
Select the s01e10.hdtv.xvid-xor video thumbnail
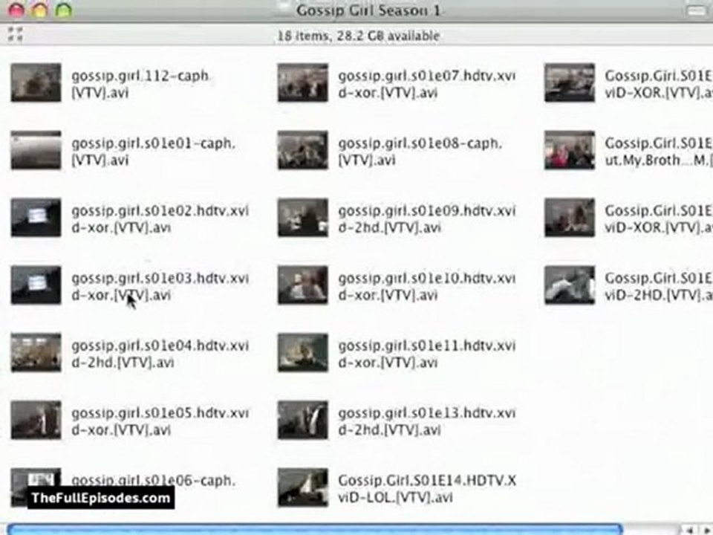click(303, 285)
